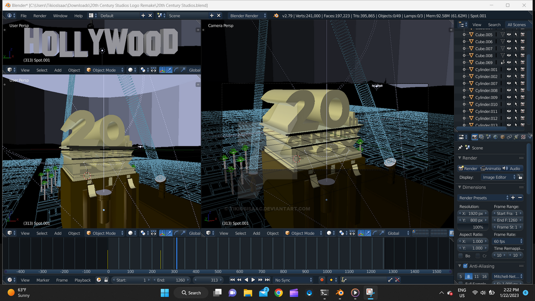Jump to the next keyframe in timeline
The width and height of the screenshot is (535, 301).
[260, 280]
